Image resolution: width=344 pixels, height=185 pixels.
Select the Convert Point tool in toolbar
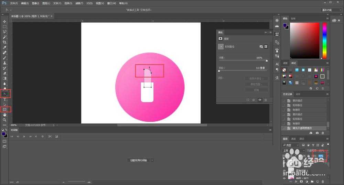click(5, 94)
